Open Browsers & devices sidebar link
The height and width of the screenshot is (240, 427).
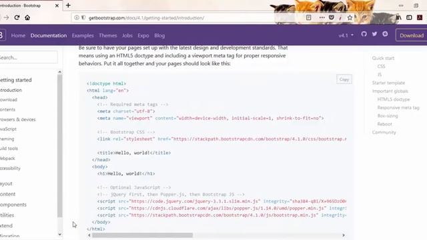tap(18, 119)
